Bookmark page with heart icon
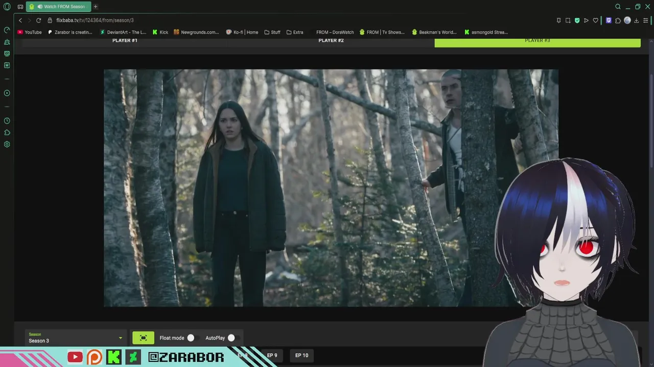Viewport: 654px width, 367px height. coord(595,20)
